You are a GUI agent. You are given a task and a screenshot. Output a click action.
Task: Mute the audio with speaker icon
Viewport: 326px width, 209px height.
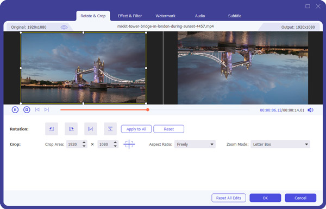click(310, 110)
